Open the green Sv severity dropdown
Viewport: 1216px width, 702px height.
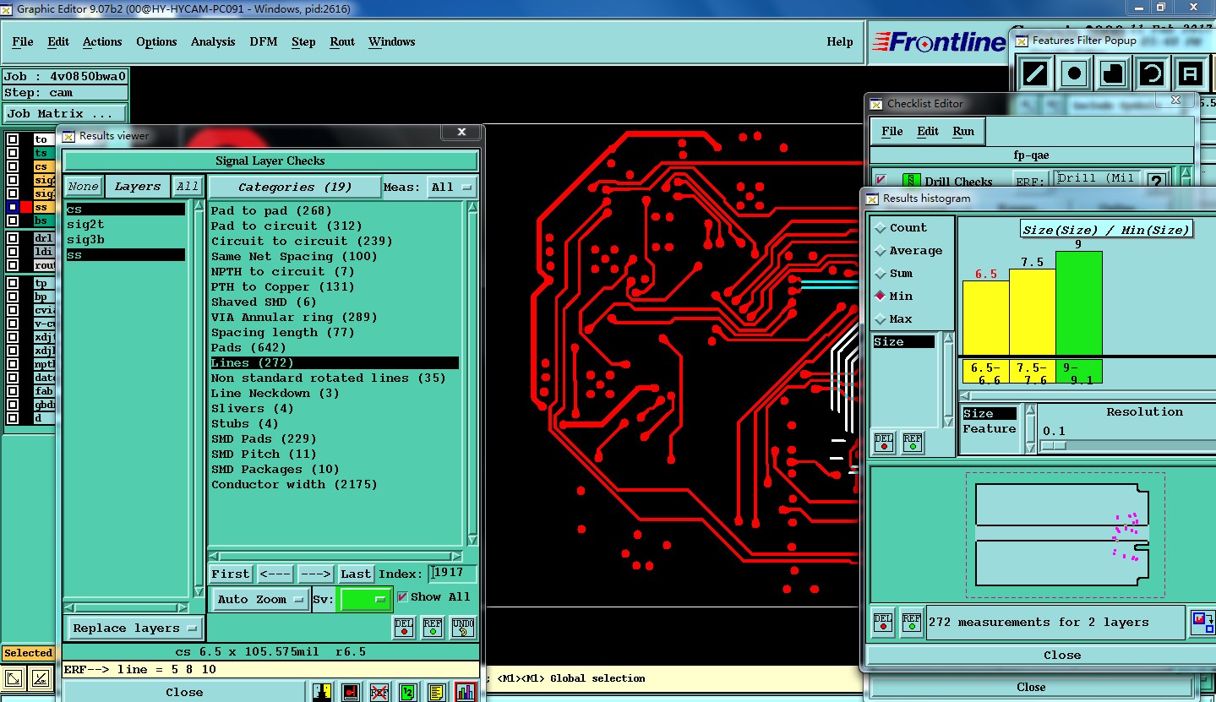pos(365,600)
